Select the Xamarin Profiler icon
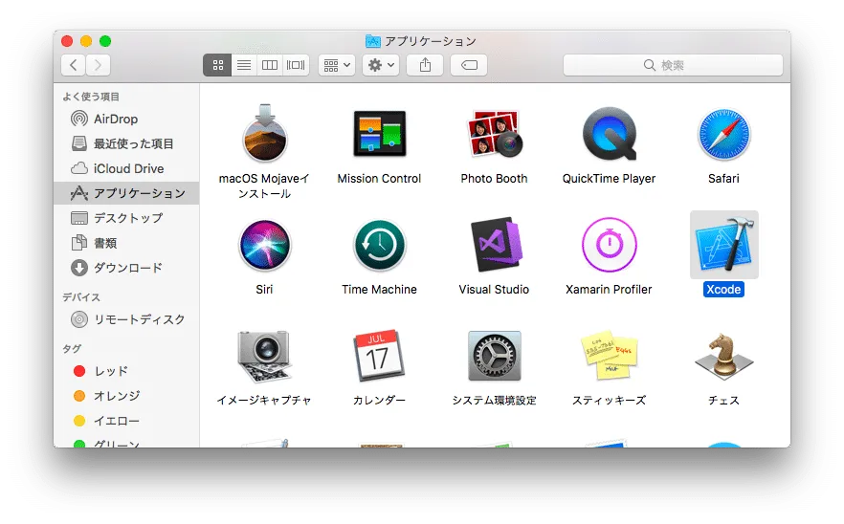 click(610, 245)
